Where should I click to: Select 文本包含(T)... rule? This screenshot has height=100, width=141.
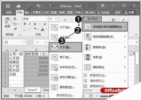(x=65, y=67)
